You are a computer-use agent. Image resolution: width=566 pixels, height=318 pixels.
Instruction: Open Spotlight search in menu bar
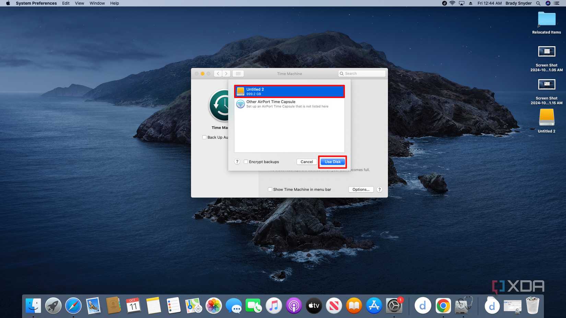[x=538, y=3]
